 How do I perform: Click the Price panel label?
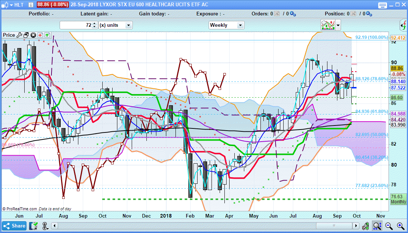click(x=9, y=35)
